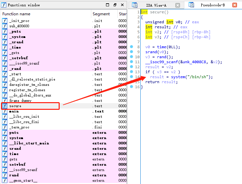Select sub_400600 in the functions list
This screenshot has height=184, width=242.
(64, 26)
